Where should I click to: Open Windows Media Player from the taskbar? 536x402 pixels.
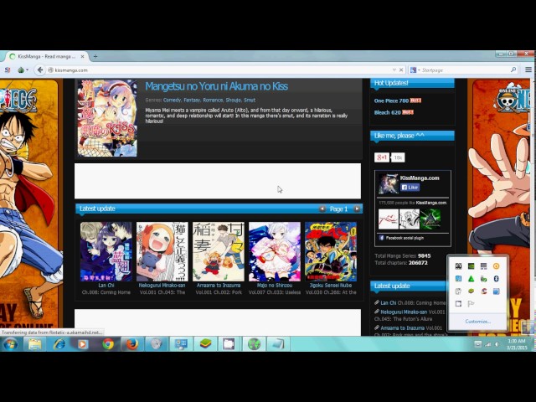point(84,344)
